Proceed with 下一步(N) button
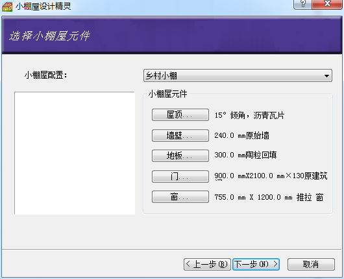 pyautogui.click(x=256, y=264)
